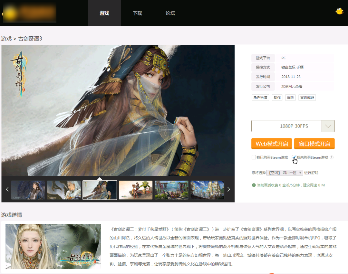Image resolution: width=348 pixels, height=274 pixels.
Task: Click the 冒险解谜 genre tag
Action: click(x=307, y=98)
